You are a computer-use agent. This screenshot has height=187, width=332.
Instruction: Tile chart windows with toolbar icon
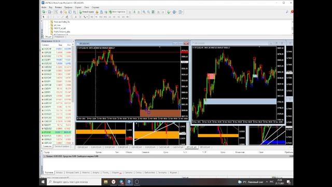point(153,12)
